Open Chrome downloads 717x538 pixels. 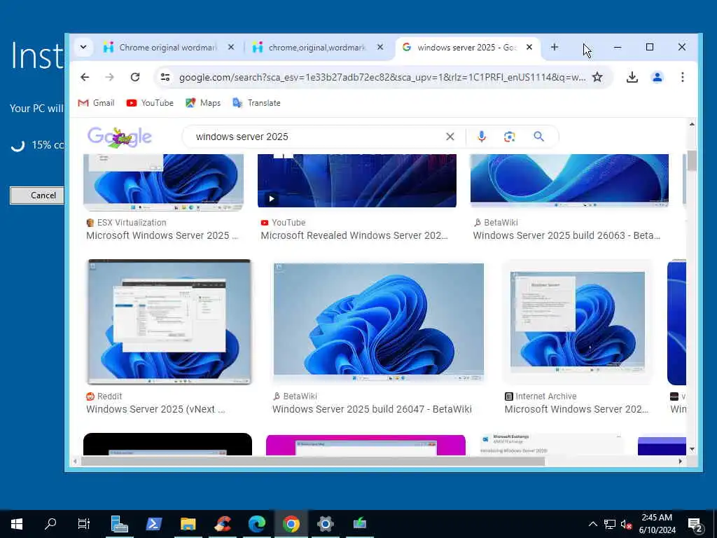click(x=632, y=77)
